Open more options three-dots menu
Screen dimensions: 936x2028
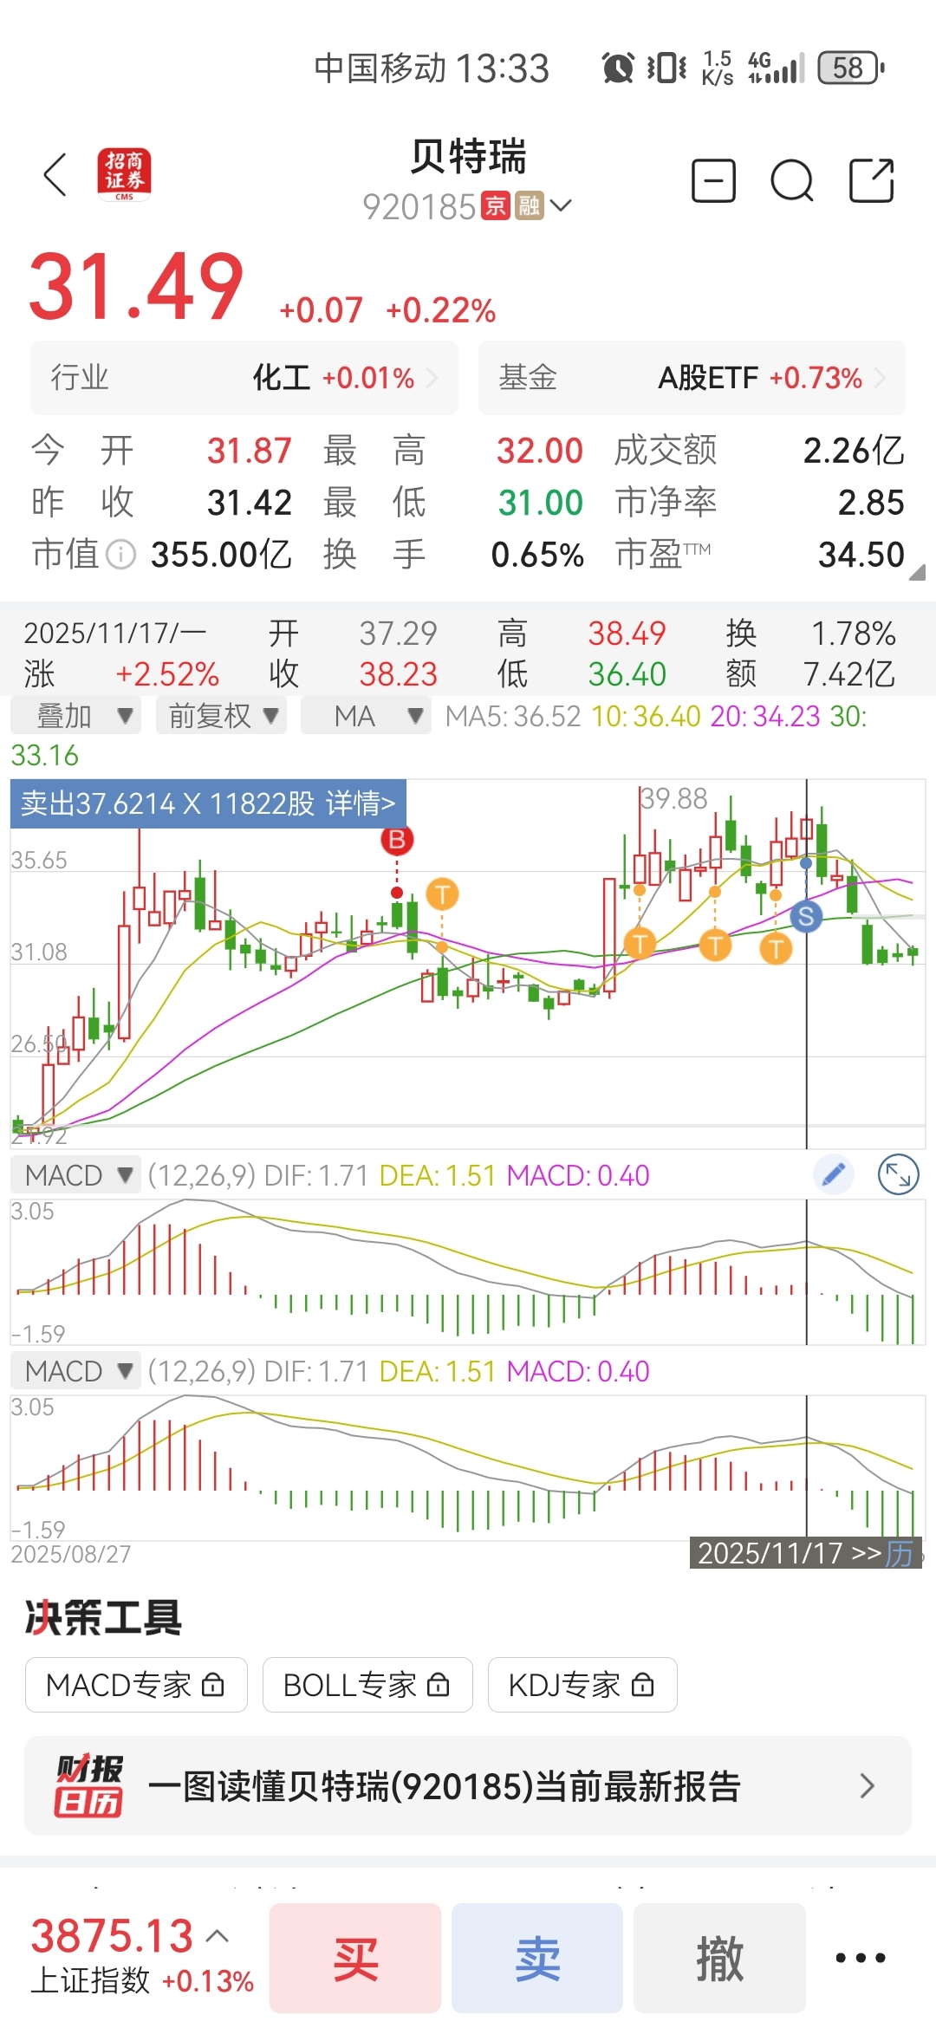tap(861, 1958)
